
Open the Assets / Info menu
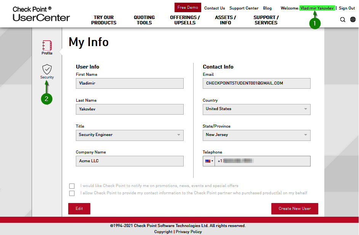(x=225, y=20)
